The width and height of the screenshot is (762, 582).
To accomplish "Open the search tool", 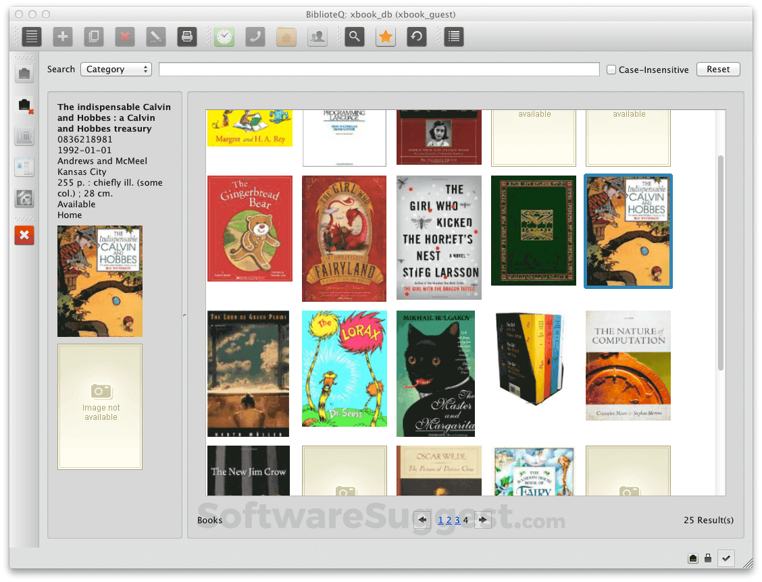I will [x=354, y=36].
